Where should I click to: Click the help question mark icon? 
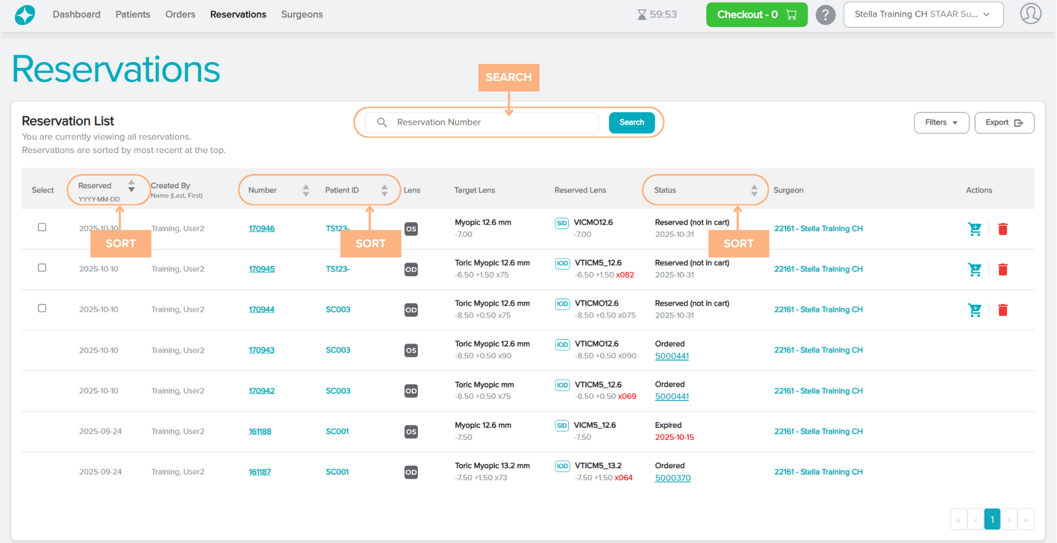point(825,15)
